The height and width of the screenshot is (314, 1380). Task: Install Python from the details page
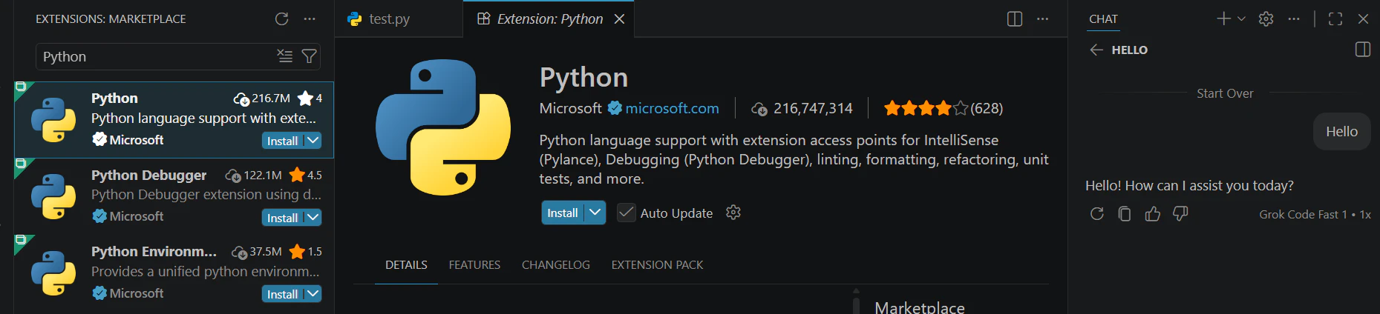coord(563,213)
